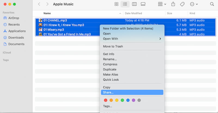The width and height of the screenshot is (218, 113).
Task: Click the Share toolbar icon
Action: click(173, 4)
